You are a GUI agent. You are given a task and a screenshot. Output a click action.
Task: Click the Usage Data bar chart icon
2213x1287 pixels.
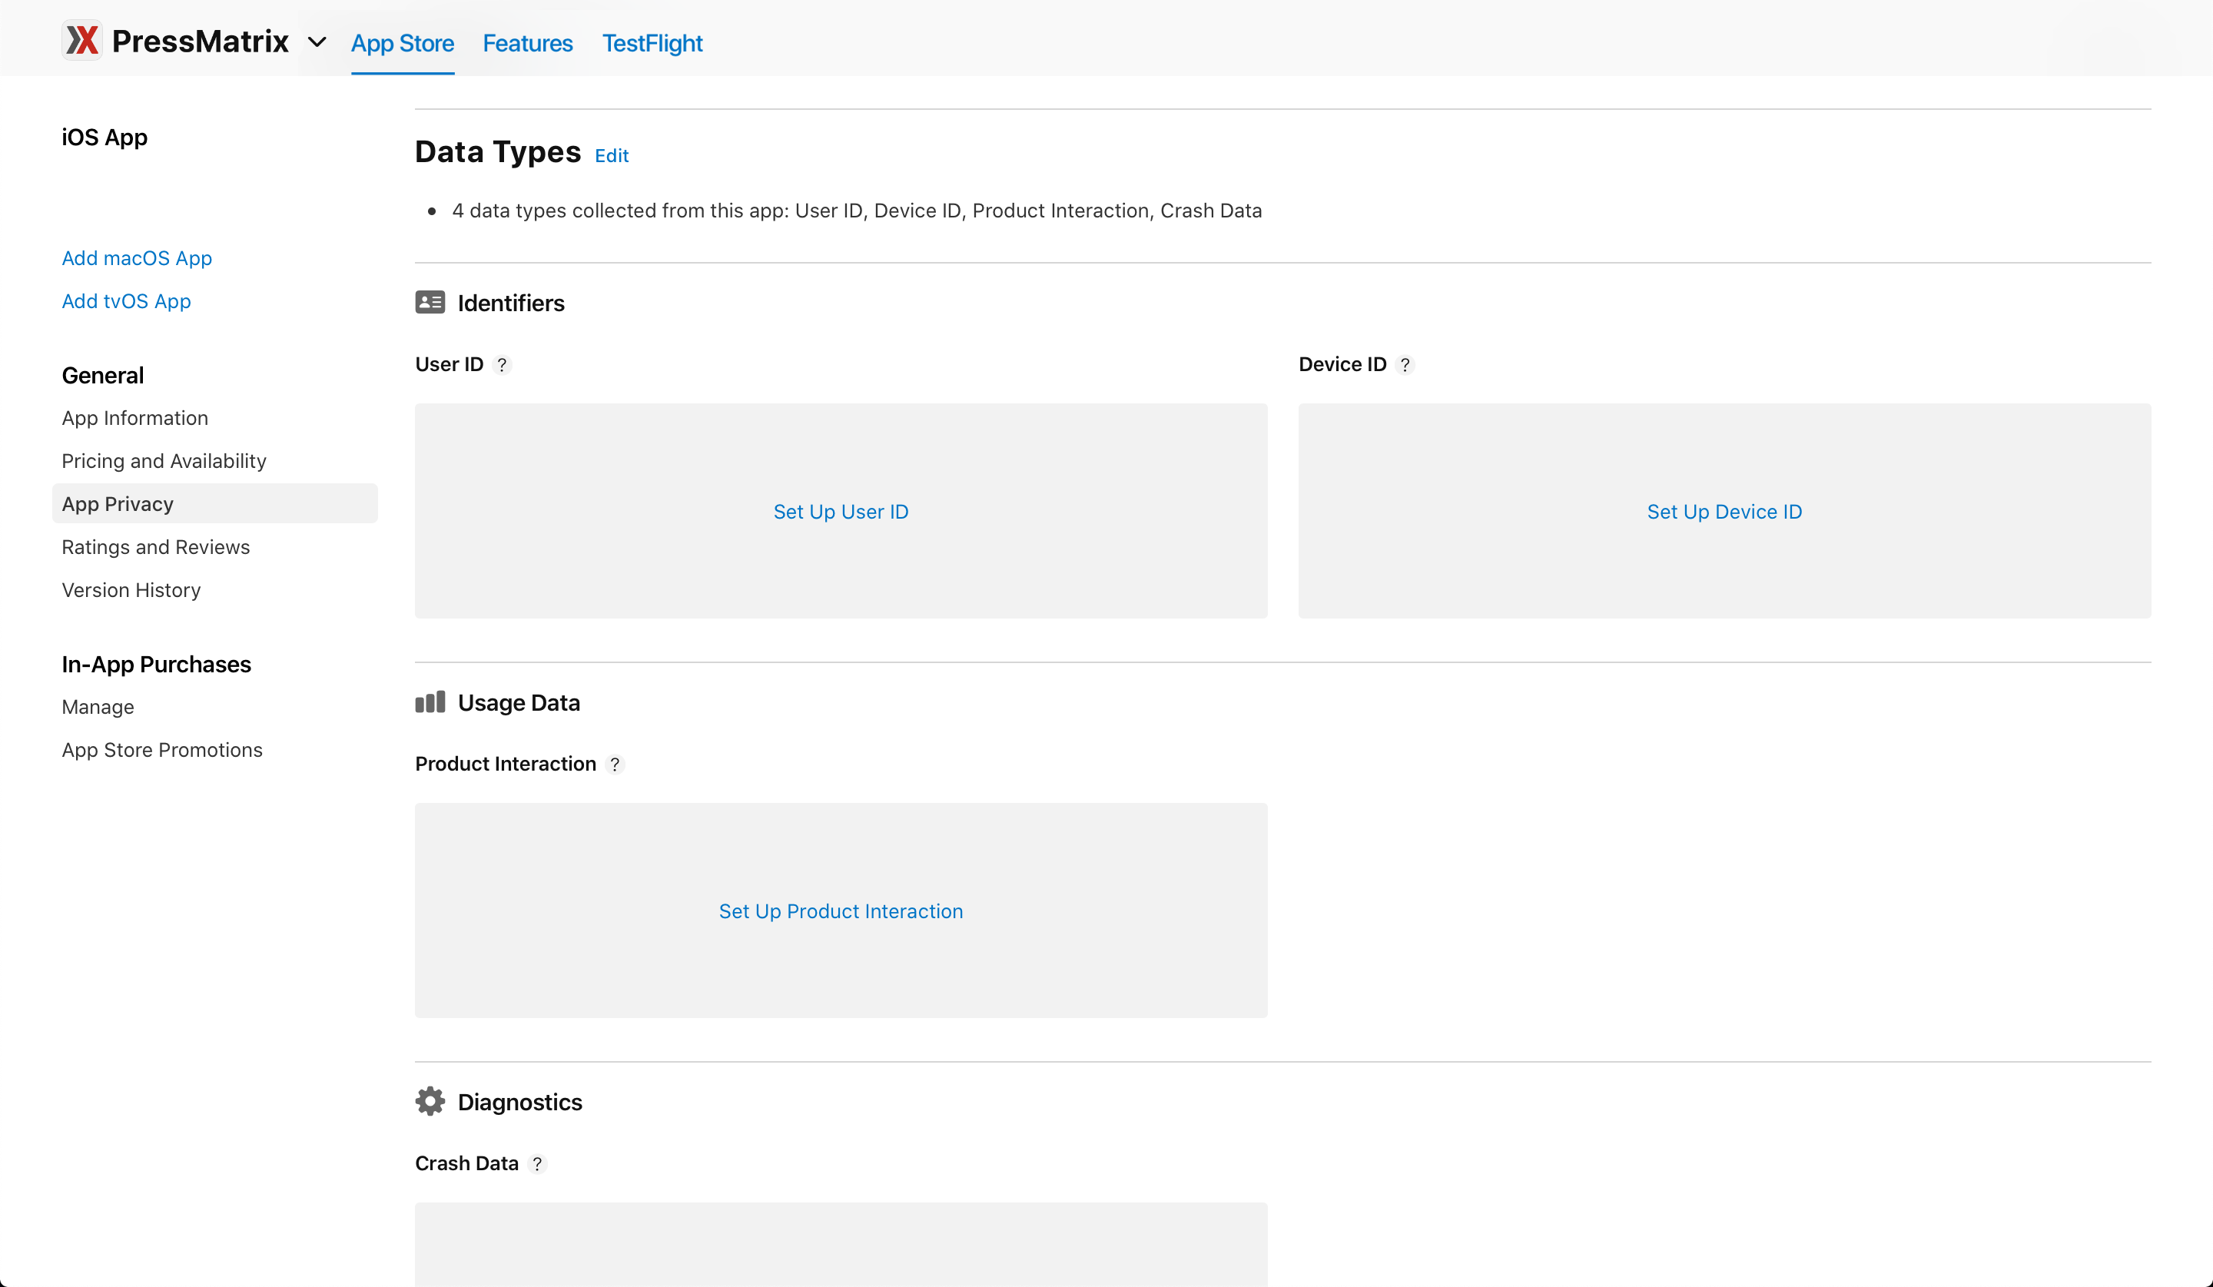(430, 702)
